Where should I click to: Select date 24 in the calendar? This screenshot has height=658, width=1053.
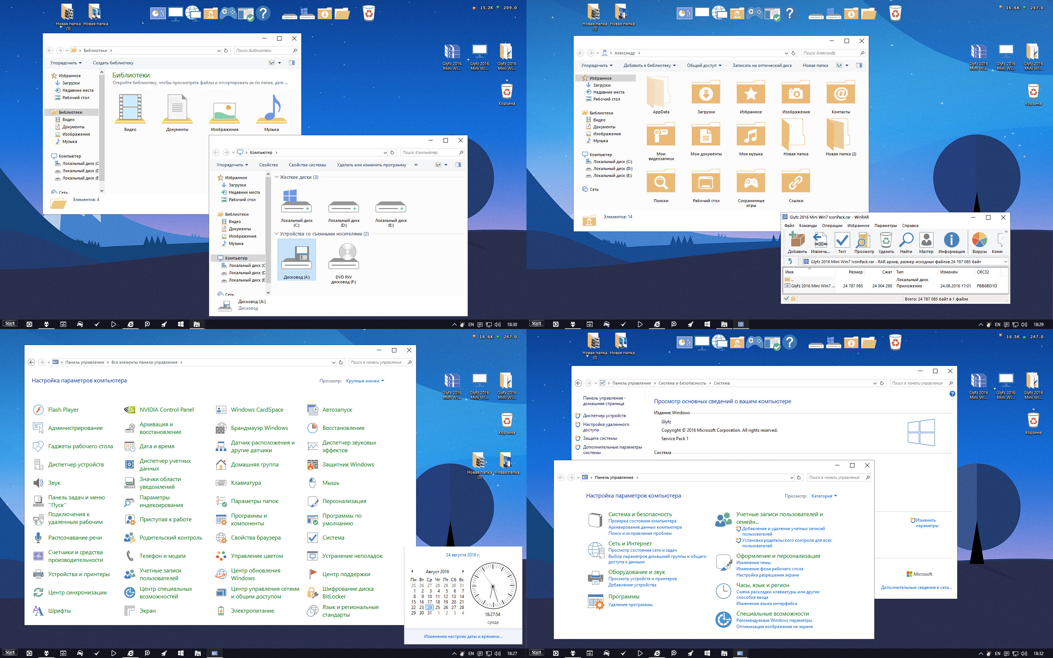tap(430, 607)
